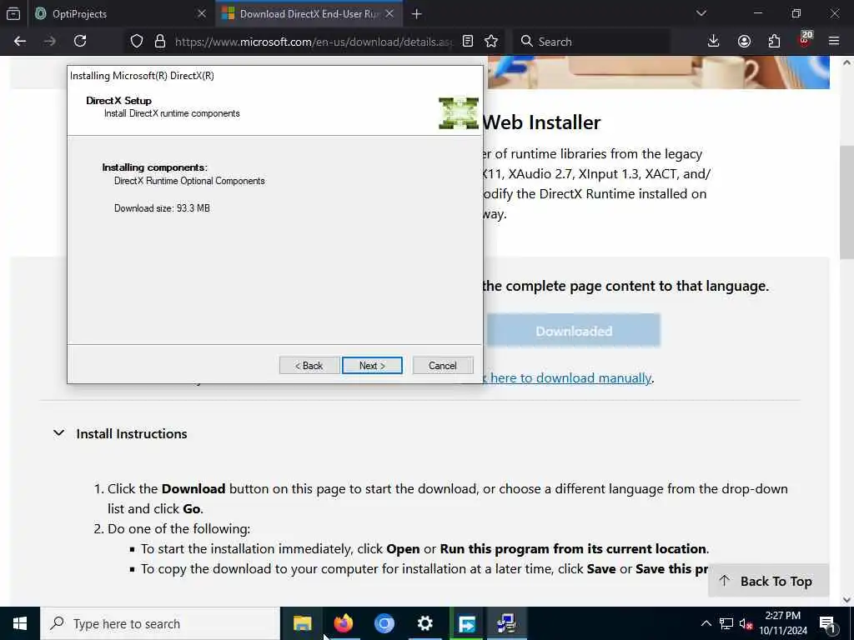Click the blue arrow app taskbar icon

(466, 623)
